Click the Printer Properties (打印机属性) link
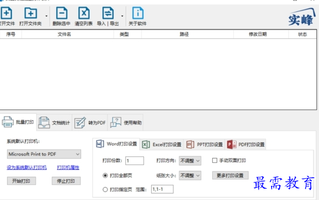Image resolution: width=319 pixels, height=200 pixels. (x=68, y=168)
